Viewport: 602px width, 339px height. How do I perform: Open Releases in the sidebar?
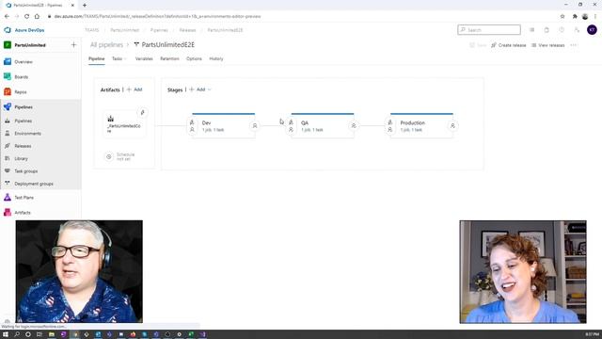pos(23,146)
